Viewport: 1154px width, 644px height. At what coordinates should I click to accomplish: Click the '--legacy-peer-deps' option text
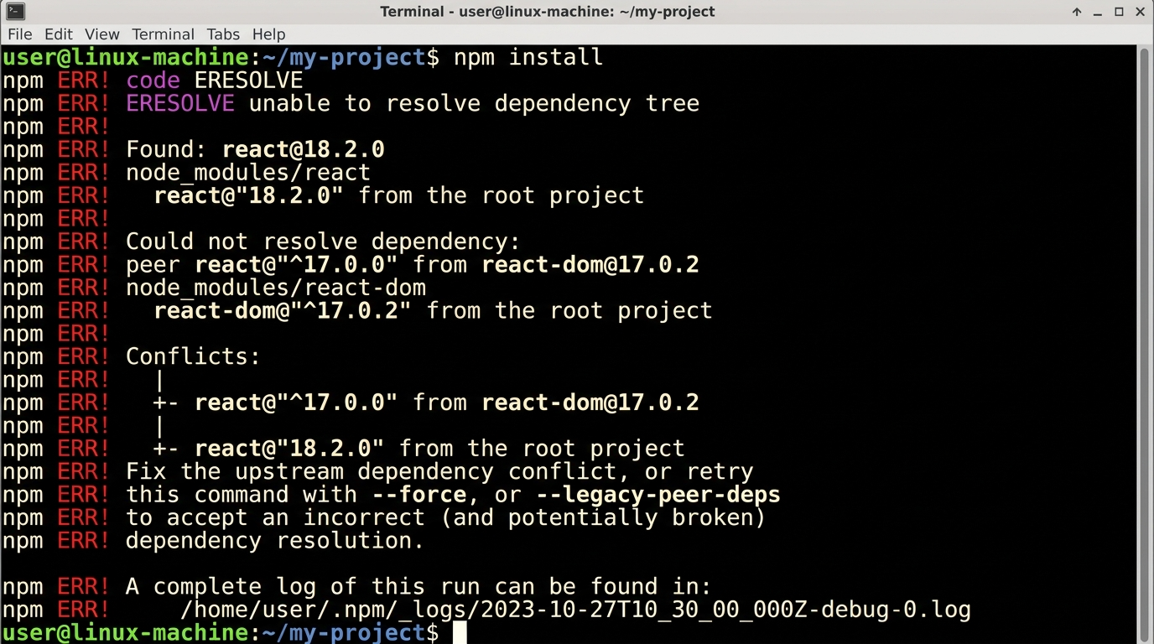[658, 495]
